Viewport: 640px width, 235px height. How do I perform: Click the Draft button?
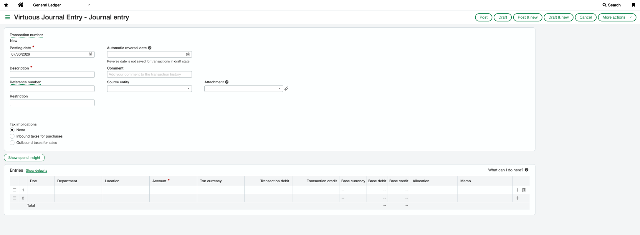pos(502,17)
